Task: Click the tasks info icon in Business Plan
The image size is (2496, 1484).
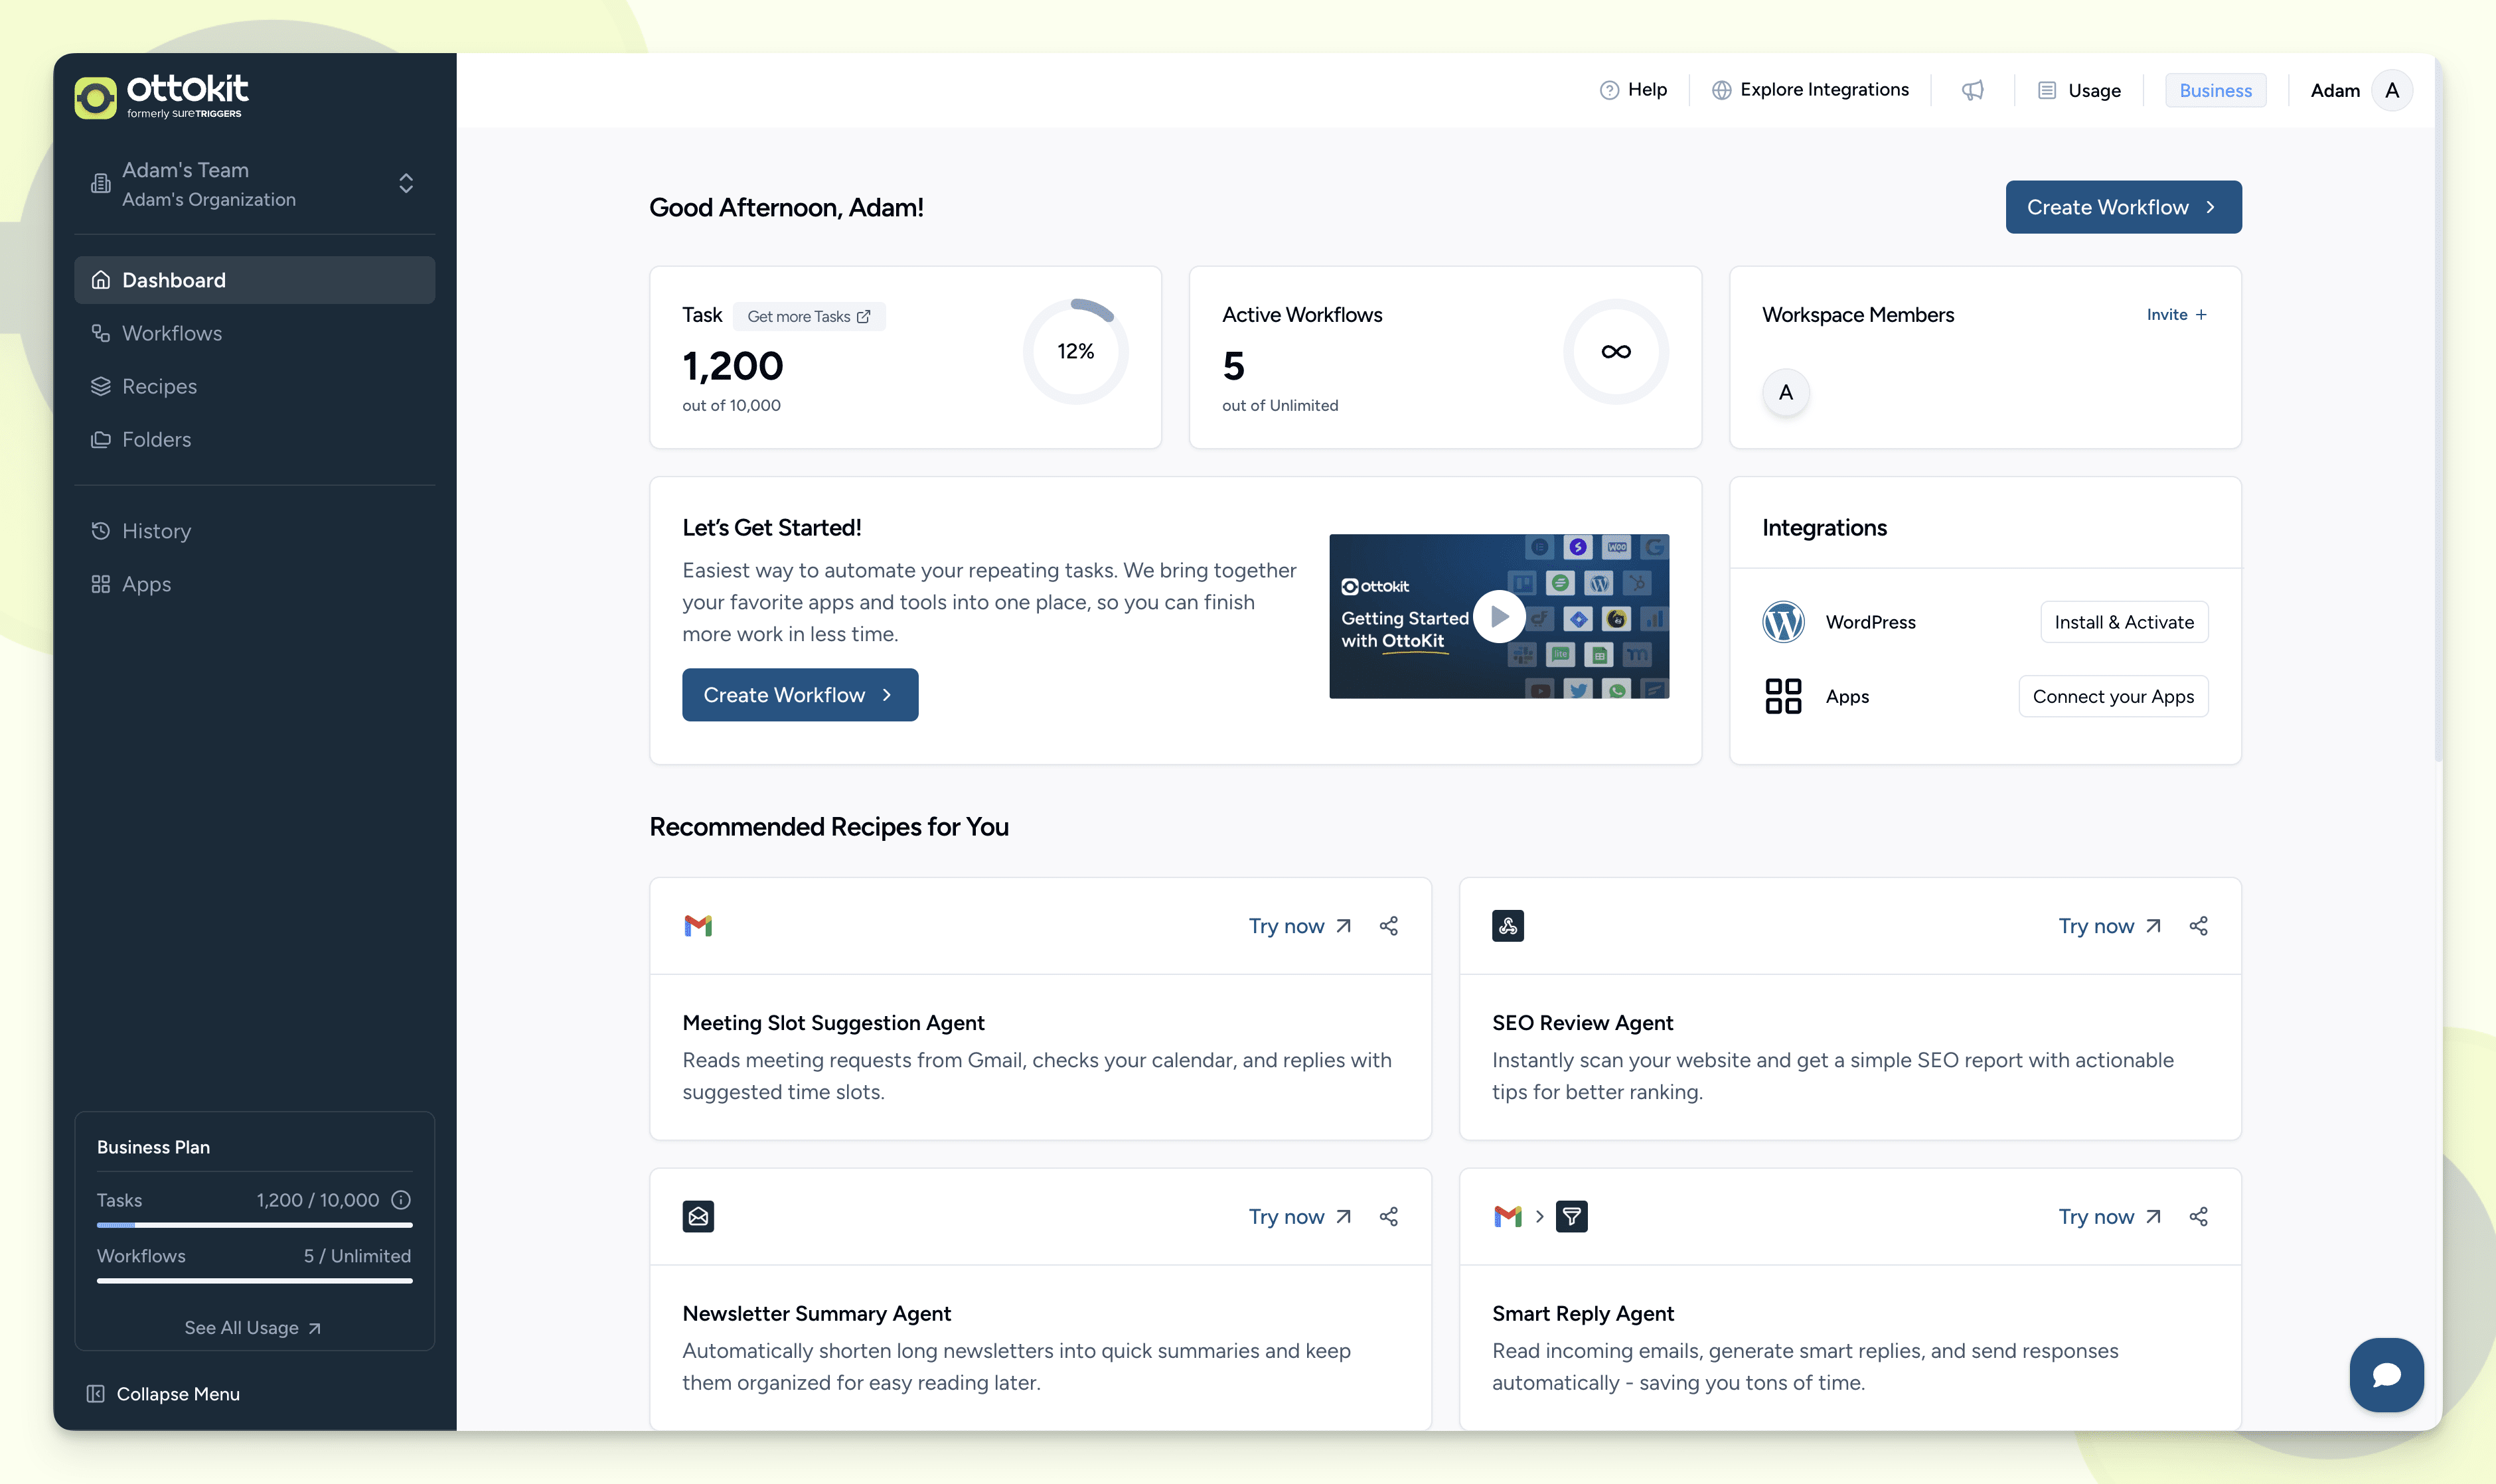Action: [401, 1200]
